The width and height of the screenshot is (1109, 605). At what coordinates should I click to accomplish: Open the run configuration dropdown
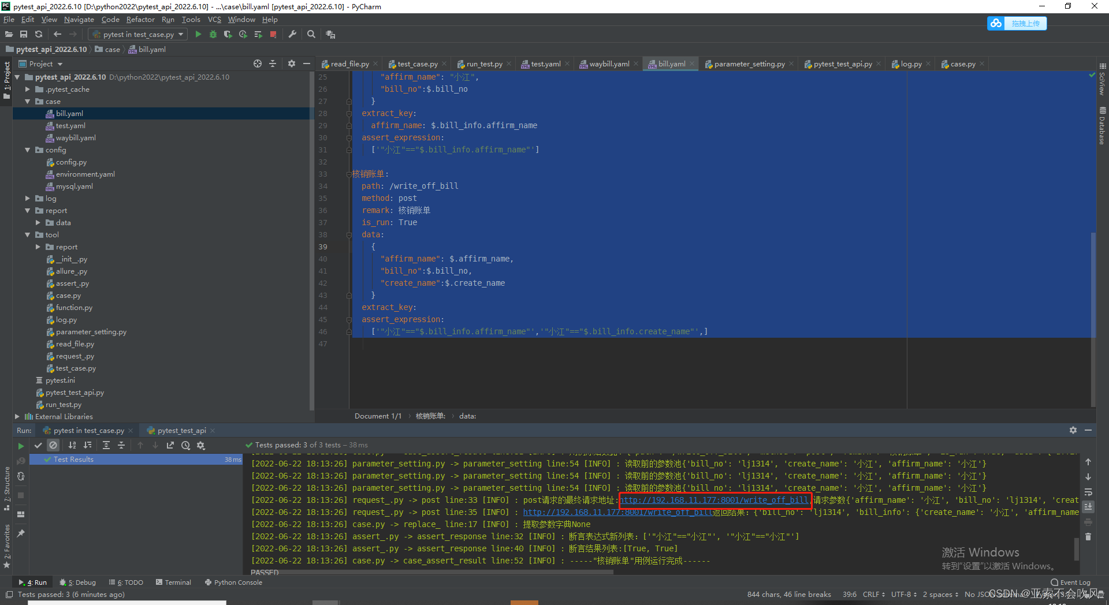coord(139,35)
